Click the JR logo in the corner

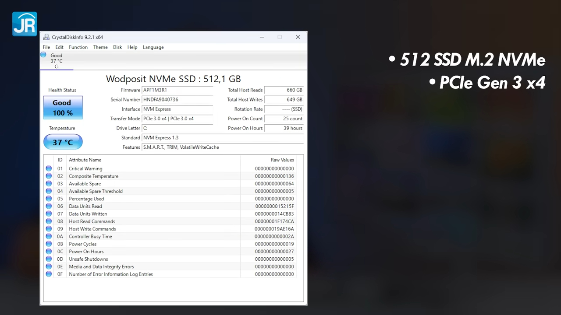25,24
